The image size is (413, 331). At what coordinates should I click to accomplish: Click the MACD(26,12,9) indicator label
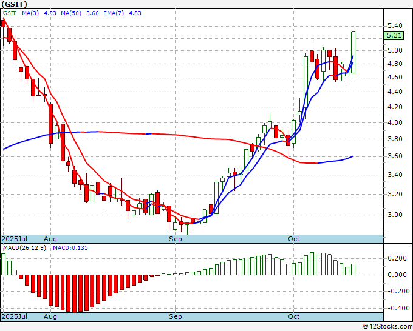point(24,248)
